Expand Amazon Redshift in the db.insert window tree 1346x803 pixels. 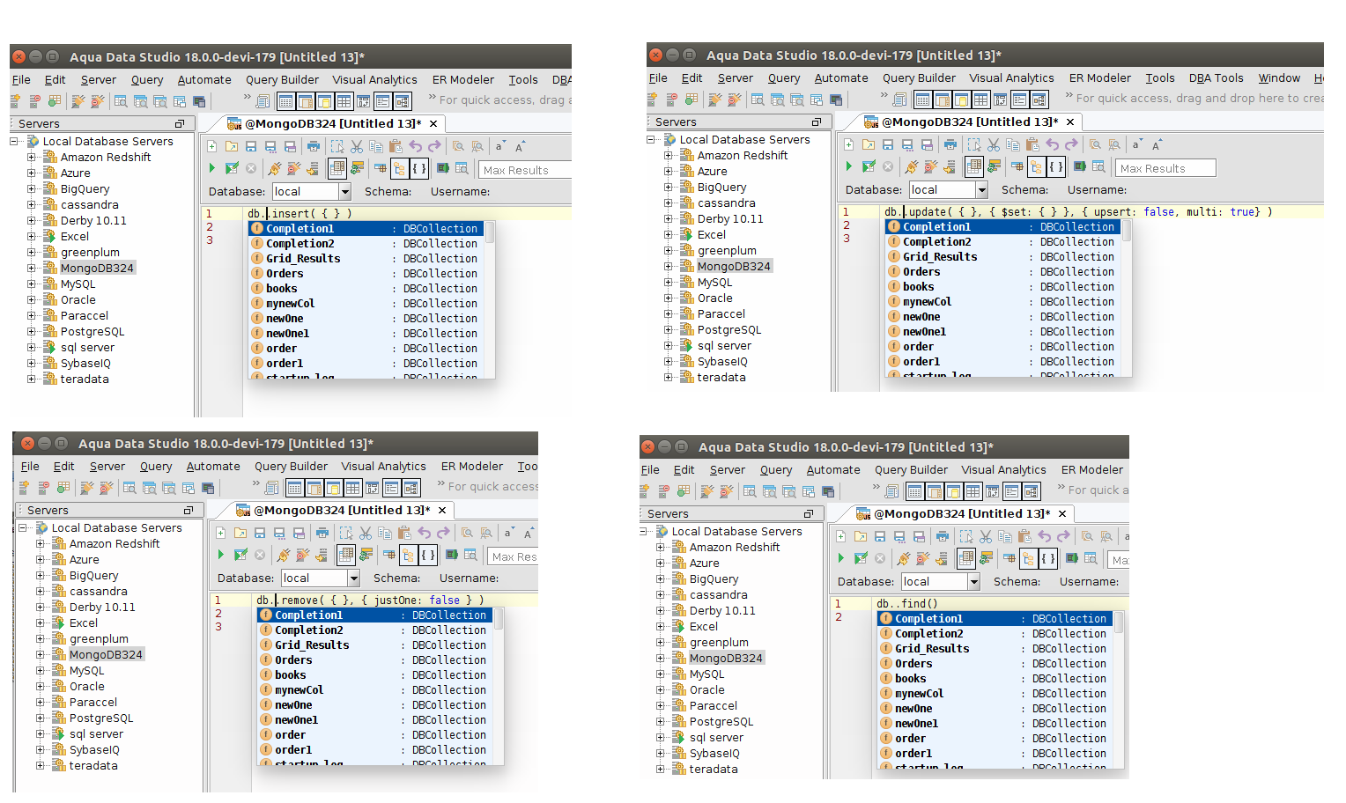pyautogui.click(x=32, y=158)
